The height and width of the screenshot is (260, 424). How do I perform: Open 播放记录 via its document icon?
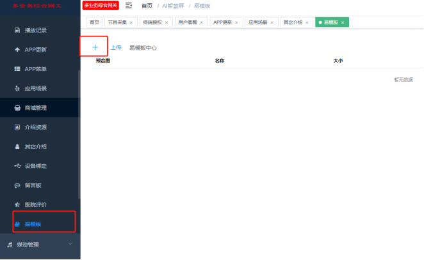pos(17,30)
